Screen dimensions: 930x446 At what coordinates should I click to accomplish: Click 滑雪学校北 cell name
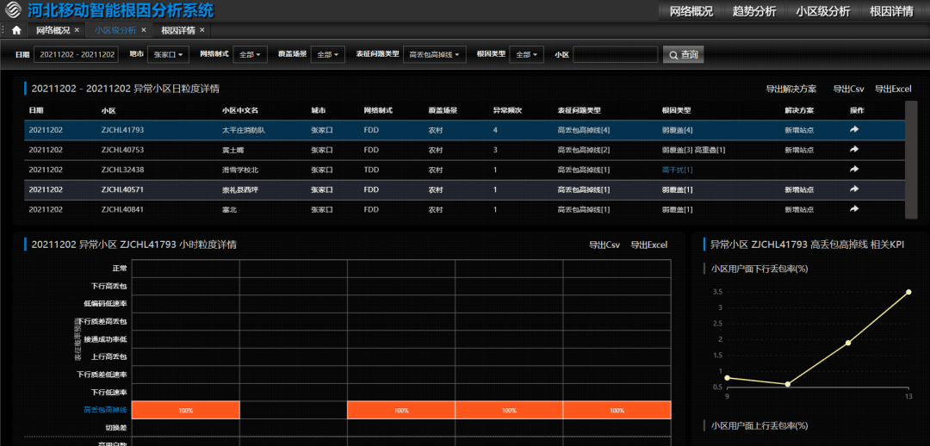[239, 170]
